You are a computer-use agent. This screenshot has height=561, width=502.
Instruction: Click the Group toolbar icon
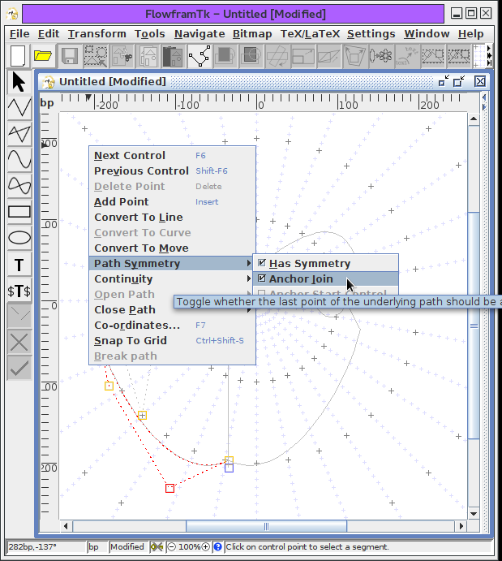click(433, 56)
